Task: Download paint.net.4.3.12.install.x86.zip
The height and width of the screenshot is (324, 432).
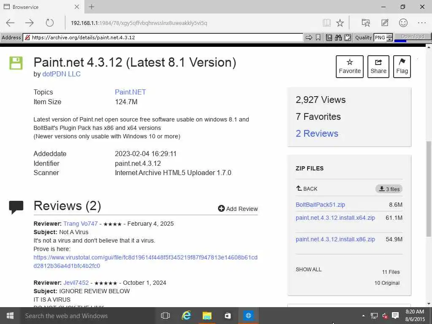Action: (335, 239)
